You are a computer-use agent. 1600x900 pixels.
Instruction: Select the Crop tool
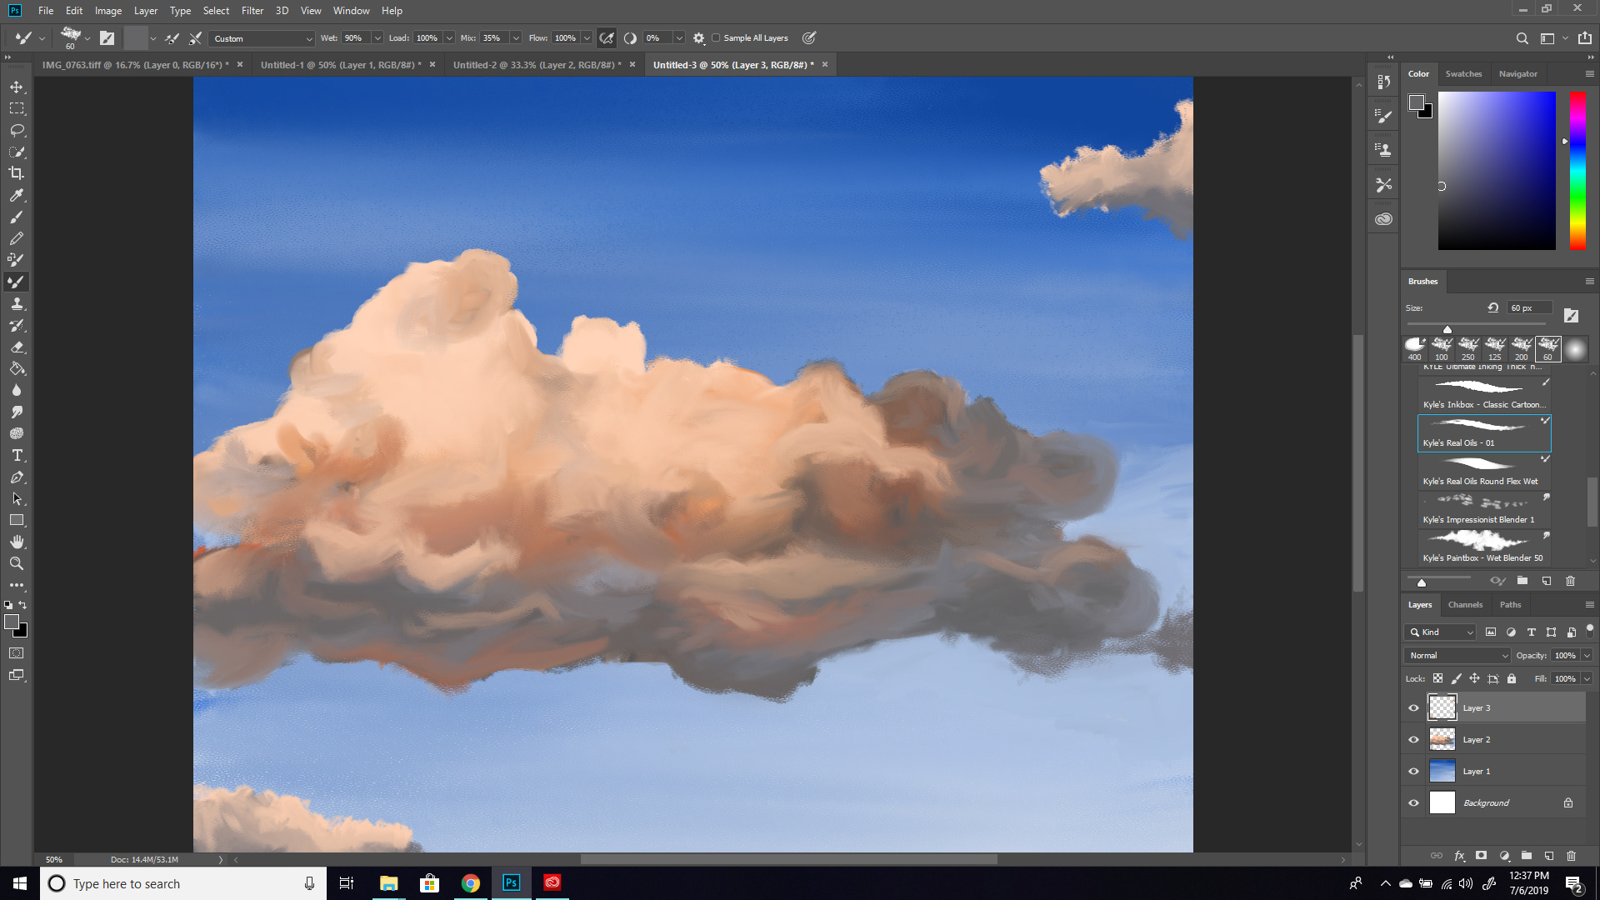(17, 173)
